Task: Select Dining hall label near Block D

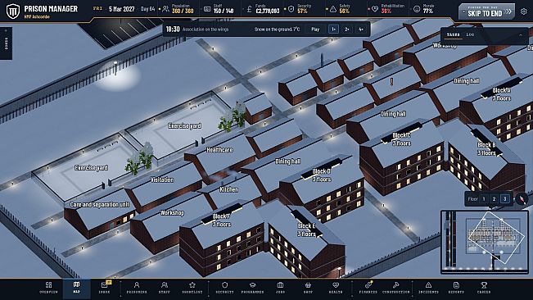Action: 287,161
